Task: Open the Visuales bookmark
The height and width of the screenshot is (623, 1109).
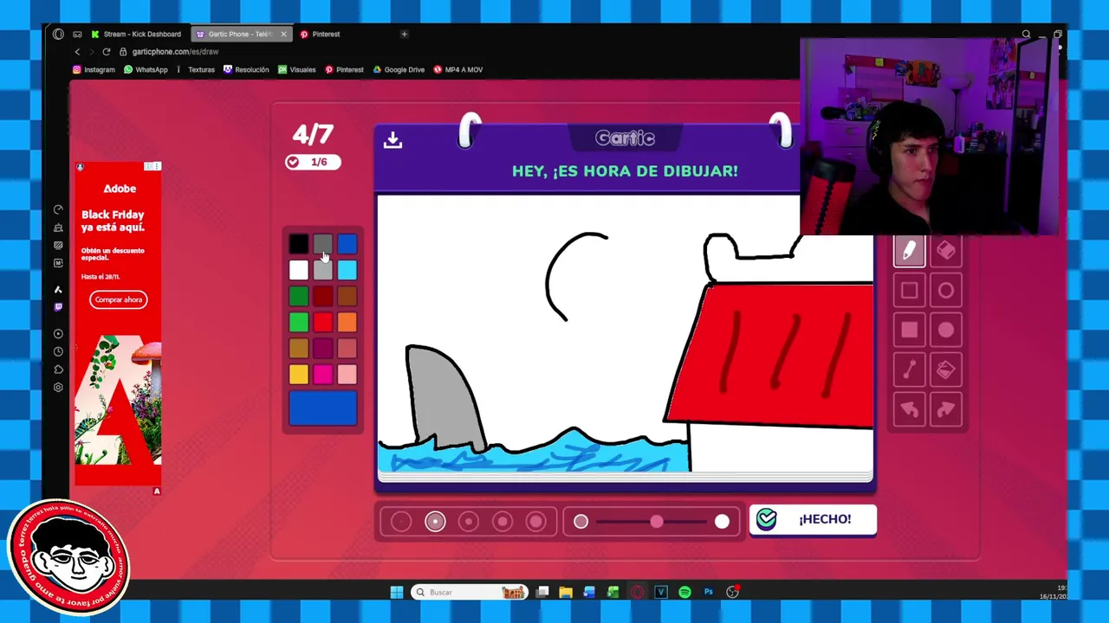Action: (x=297, y=69)
